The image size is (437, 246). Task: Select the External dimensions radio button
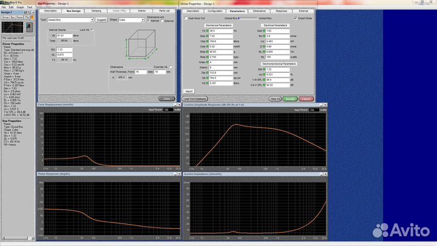(x=163, y=21)
